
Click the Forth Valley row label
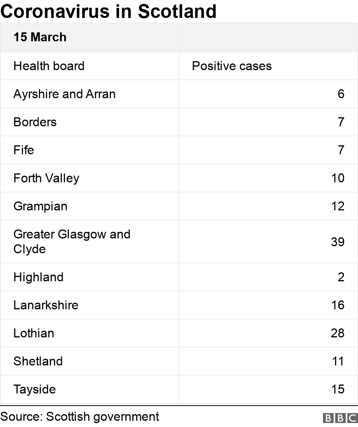coord(46,178)
